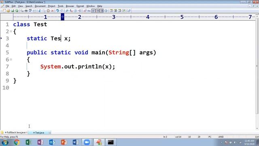This screenshot has width=259, height=146.
Task: Open Word from the taskbar
Action: [x=76, y=142]
